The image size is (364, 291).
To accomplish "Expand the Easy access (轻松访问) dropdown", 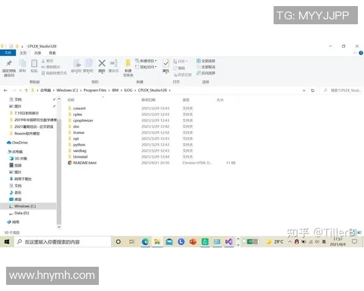I will 147,67.
